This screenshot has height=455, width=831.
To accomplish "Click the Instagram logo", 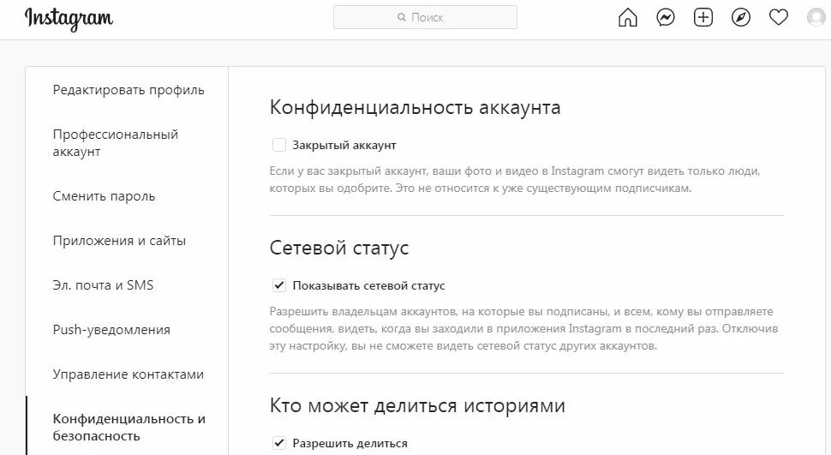I will coord(69,19).
